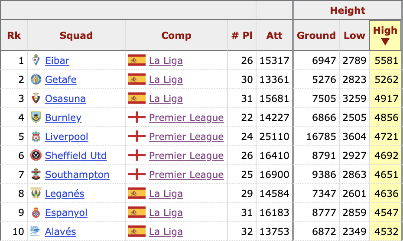Click the Southampton club crest icon
This screenshot has height=241, width=403.
(x=36, y=174)
